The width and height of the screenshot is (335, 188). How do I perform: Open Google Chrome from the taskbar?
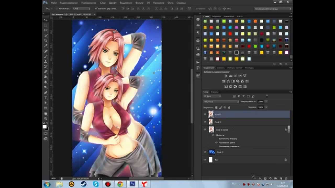pyautogui.click(x=120, y=184)
